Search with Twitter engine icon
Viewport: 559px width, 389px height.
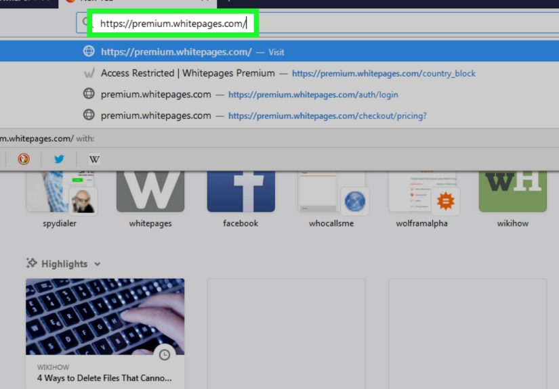[x=59, y=159]
